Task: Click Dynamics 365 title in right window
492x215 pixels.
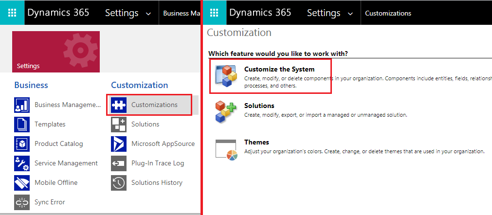Action: pyautogui.click(x=260, y=13)
